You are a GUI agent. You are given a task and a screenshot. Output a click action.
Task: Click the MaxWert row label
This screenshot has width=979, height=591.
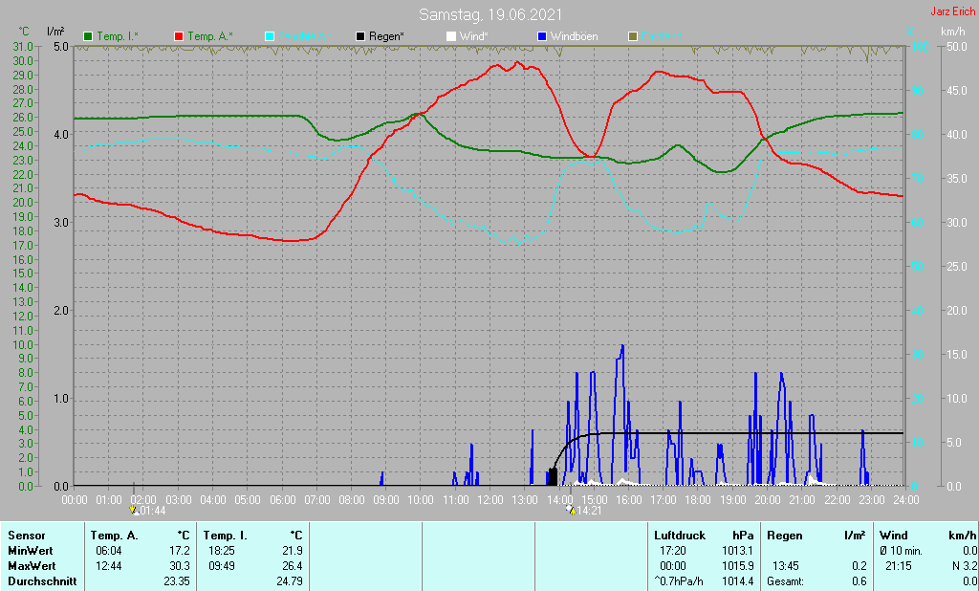(33, 566)
